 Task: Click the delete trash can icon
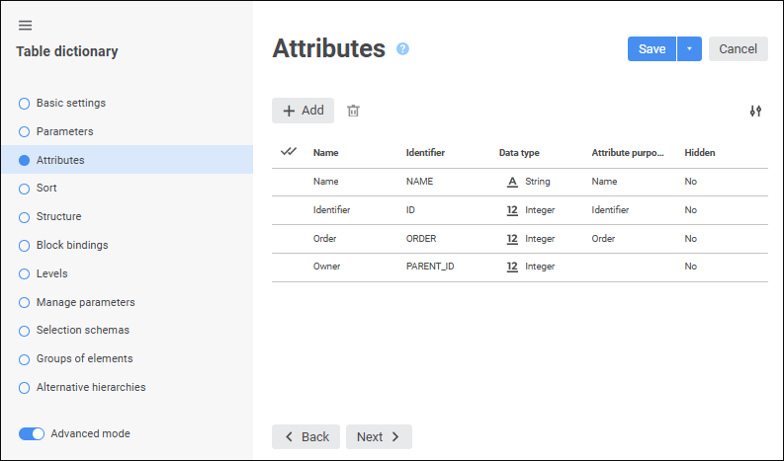(353, 111)
